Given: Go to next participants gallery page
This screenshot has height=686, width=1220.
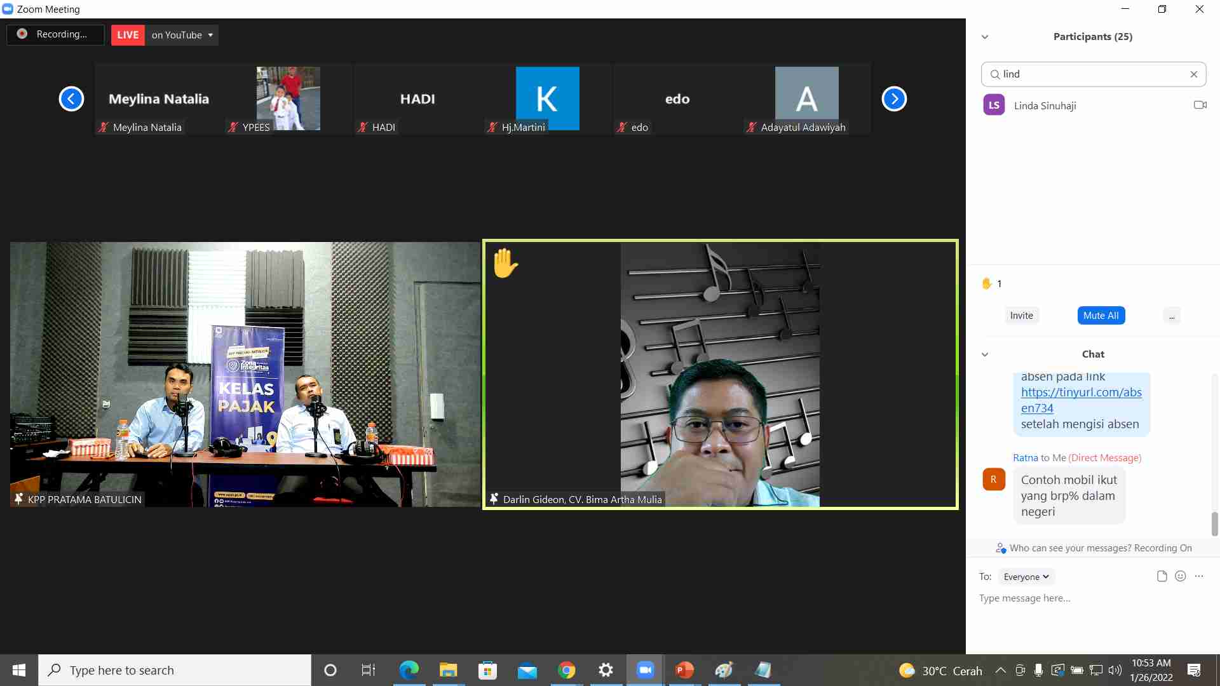Looking at the screenshot, I should 893,98.
